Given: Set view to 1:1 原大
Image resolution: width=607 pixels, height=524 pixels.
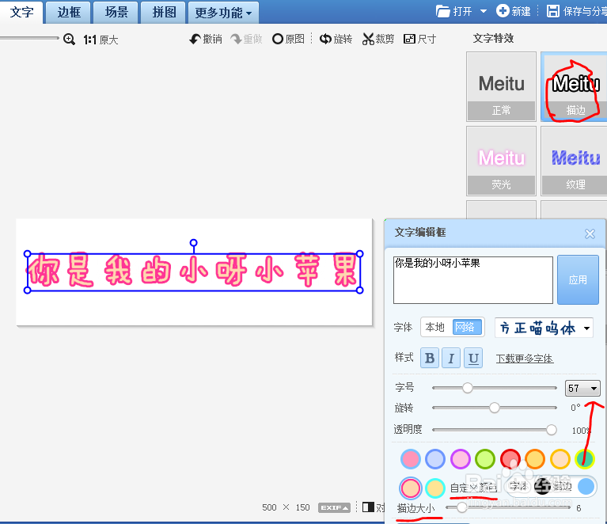Looking at the screenshot, I should (101, 40).
